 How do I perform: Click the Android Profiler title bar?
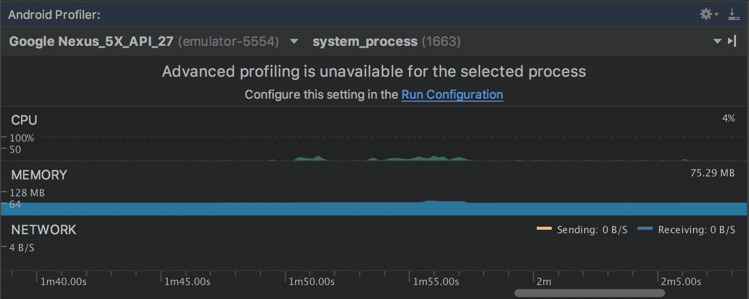pyautogui.click(x=350, y=14)
